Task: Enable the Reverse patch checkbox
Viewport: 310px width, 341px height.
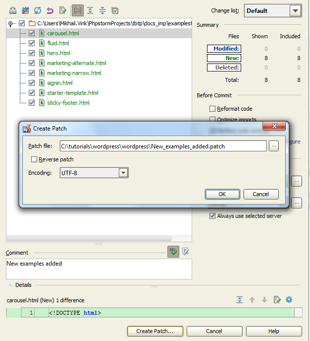Action: click(34, 159)
